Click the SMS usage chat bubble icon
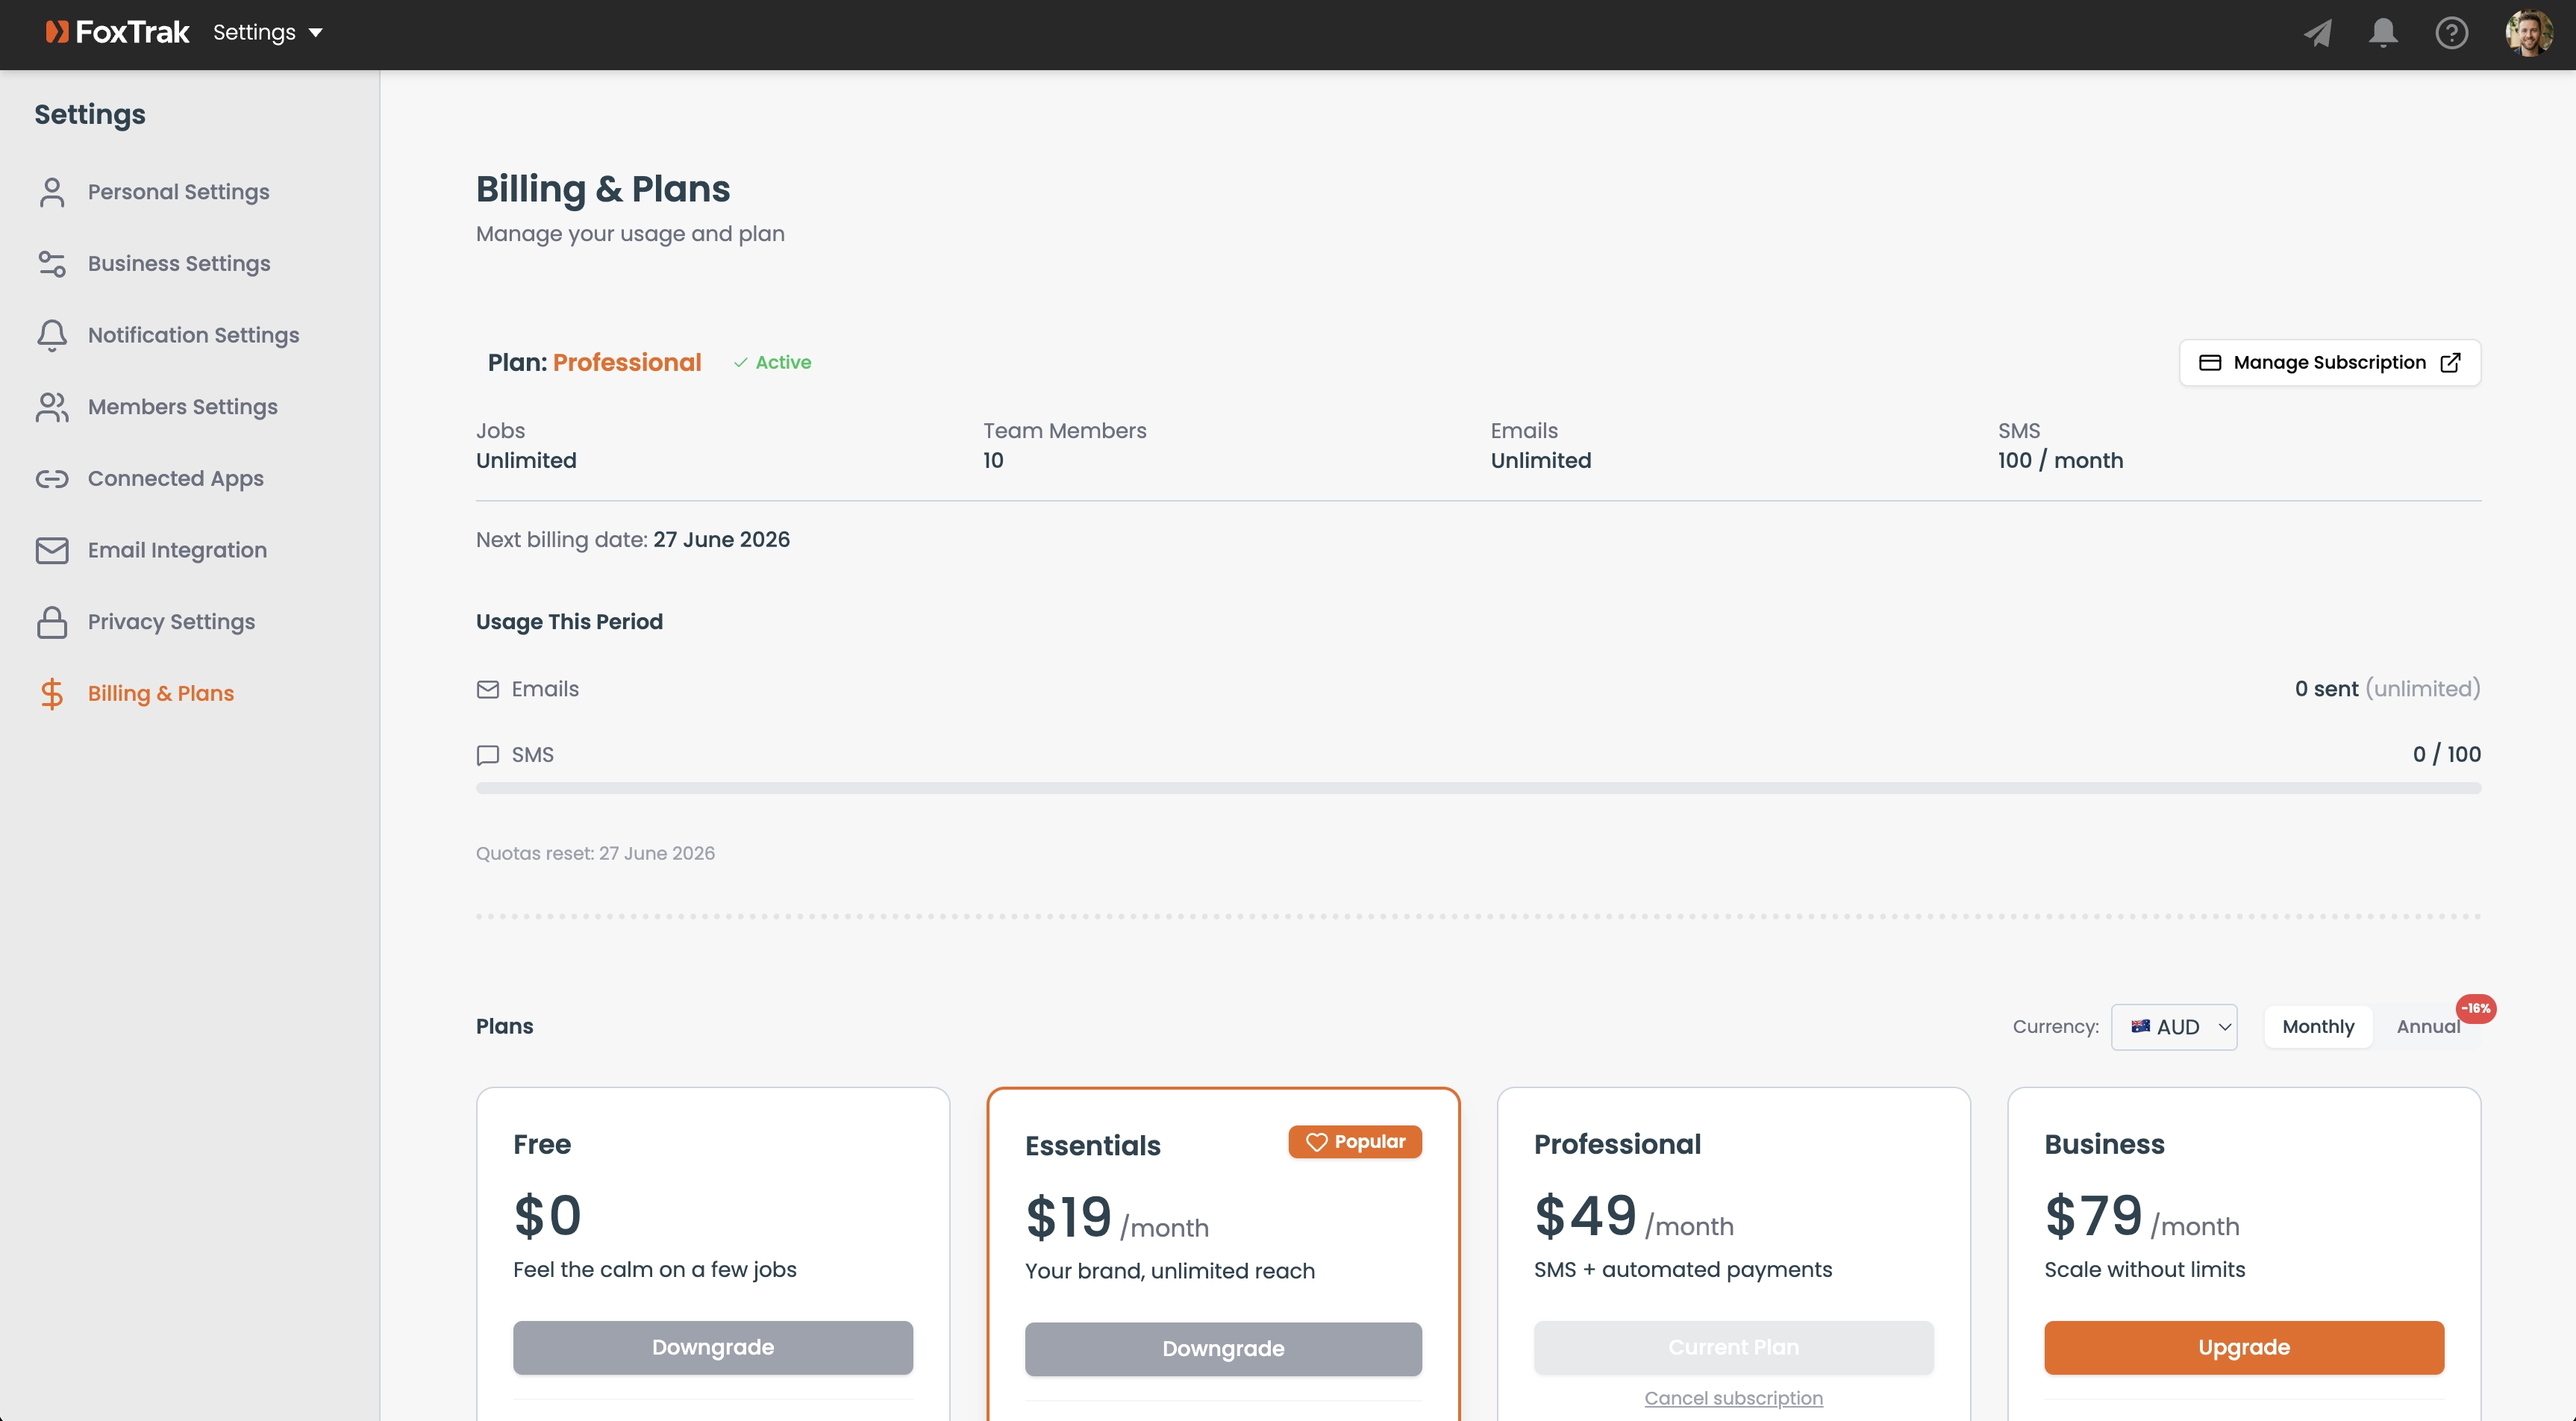 point(487,755)
